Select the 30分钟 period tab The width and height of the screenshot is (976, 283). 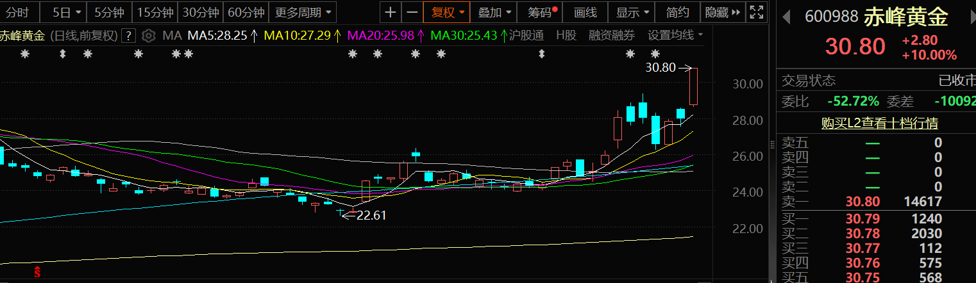(x=201, y=12)
